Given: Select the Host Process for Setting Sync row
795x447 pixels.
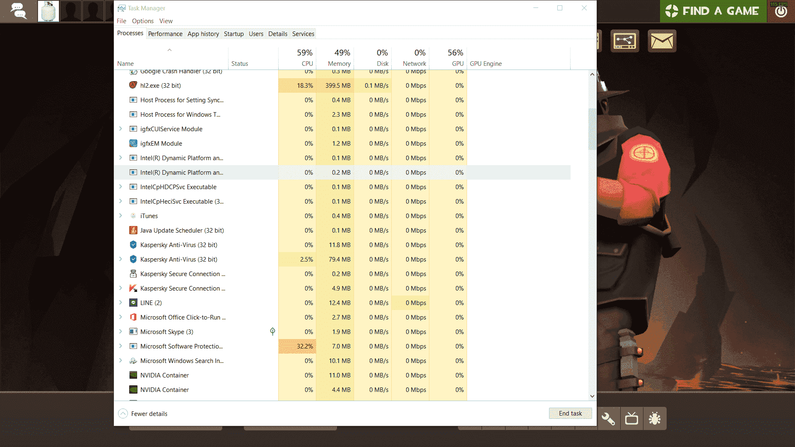Looking at the screenshot, I should pyautogui.click(x=342, y=100).
